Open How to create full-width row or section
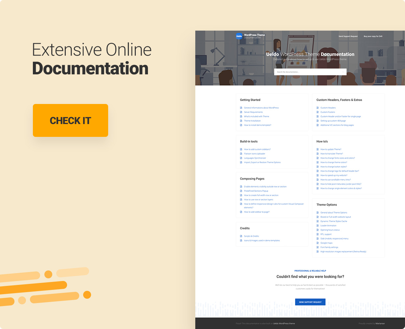The image size is (405, 329). pyautogui.click(x=261, y=195)
